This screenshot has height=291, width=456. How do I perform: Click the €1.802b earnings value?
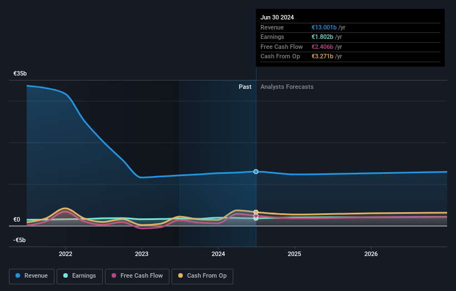pyautogui.click(x=322, y=37)
